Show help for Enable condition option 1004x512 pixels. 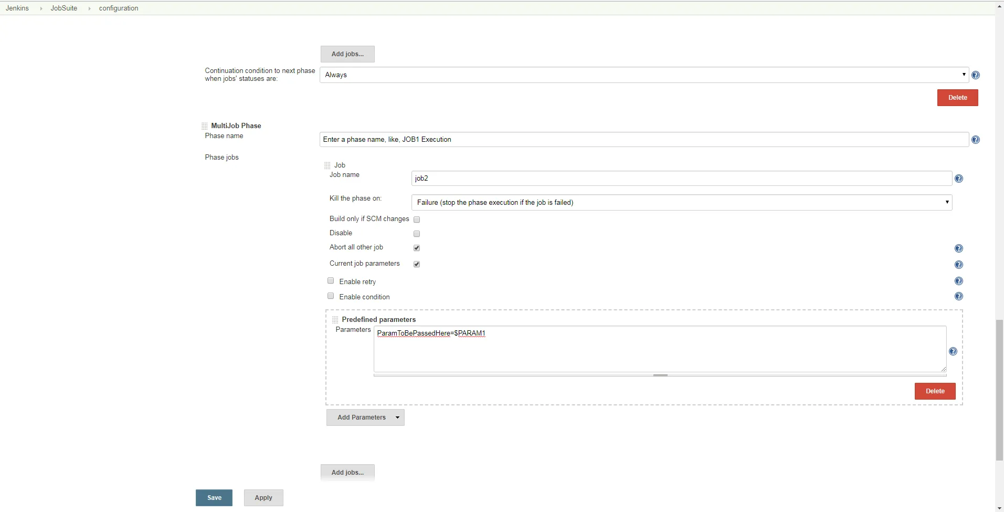click(x=959, y=296)
